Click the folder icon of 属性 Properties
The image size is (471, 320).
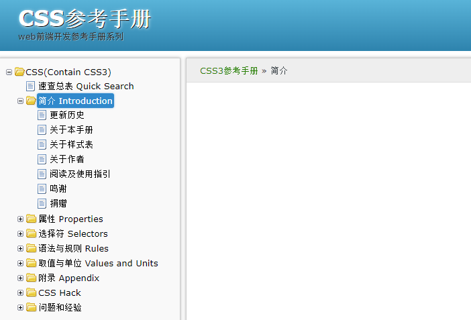point(31,219)
